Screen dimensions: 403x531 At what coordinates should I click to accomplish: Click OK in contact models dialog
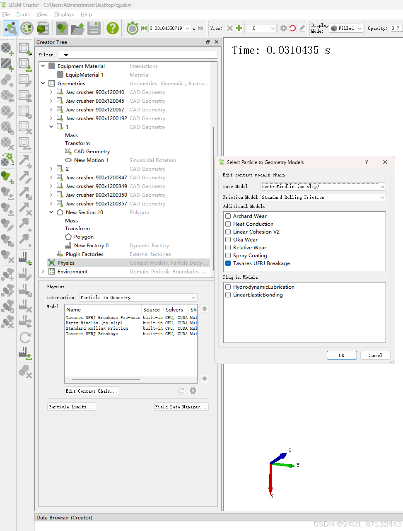(x=342, y=355)
